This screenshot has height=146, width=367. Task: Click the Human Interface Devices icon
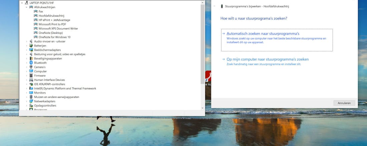tap(31, 80)
